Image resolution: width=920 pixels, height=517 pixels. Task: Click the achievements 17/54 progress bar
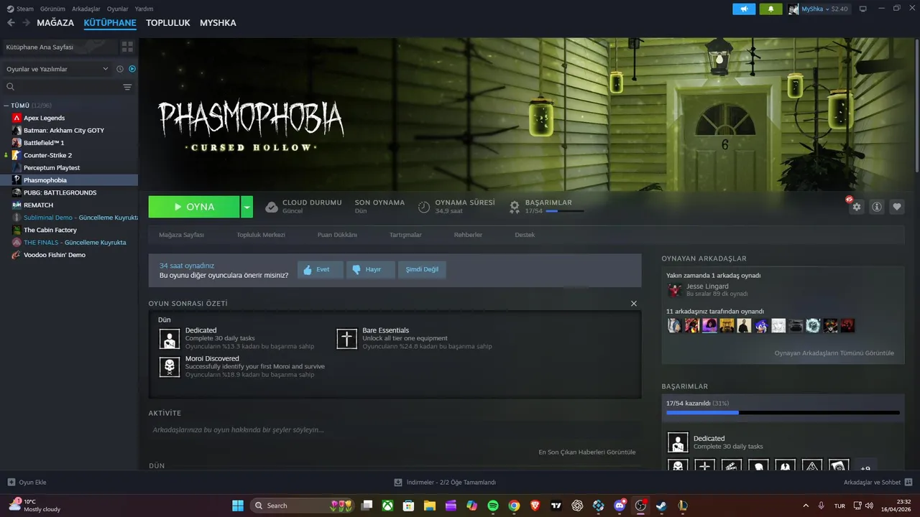coord(783,413)
